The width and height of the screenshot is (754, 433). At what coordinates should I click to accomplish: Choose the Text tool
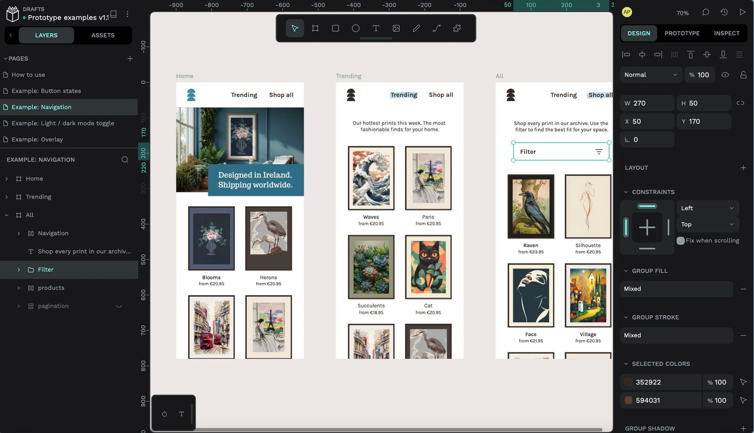[x=376, y=28]
